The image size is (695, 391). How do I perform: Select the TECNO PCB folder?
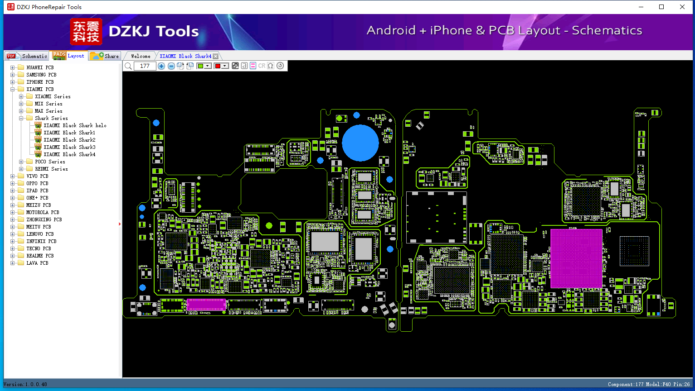point(39,248)
